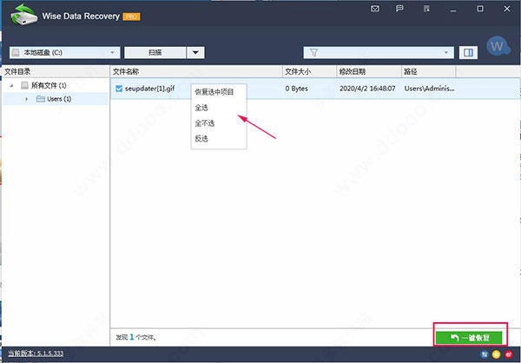Click the yellow star icon in status bar

tap(497, 354)
